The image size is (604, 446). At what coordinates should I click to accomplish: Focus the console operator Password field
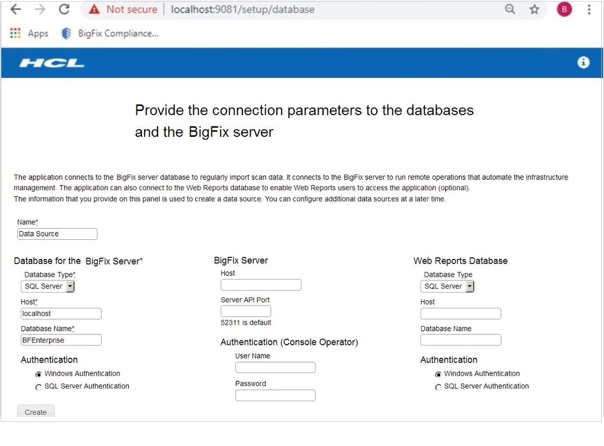click(x=275, y=395)
